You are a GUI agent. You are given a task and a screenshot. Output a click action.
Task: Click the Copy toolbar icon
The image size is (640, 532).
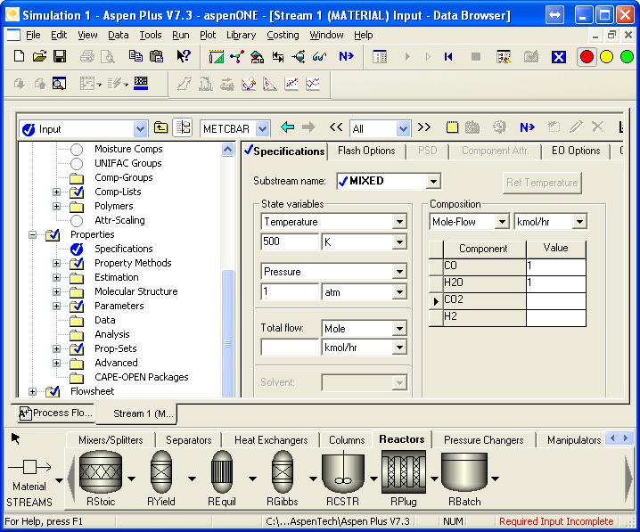pos(135,56)
